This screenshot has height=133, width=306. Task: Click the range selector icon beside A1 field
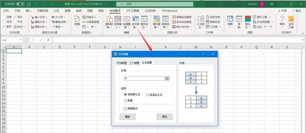coord(167,78)
